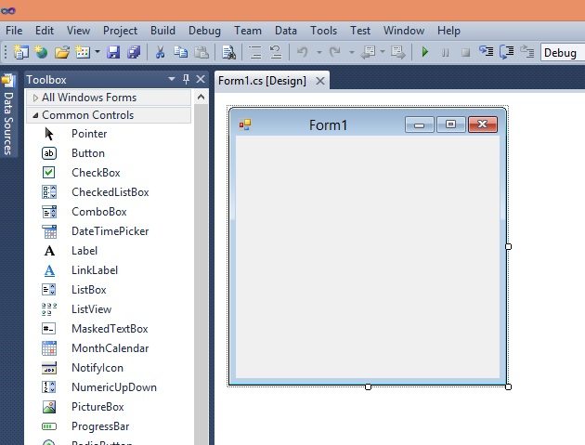Click the Step Out toolbar icon
585x445 pixels.
(x=527, y=52)
